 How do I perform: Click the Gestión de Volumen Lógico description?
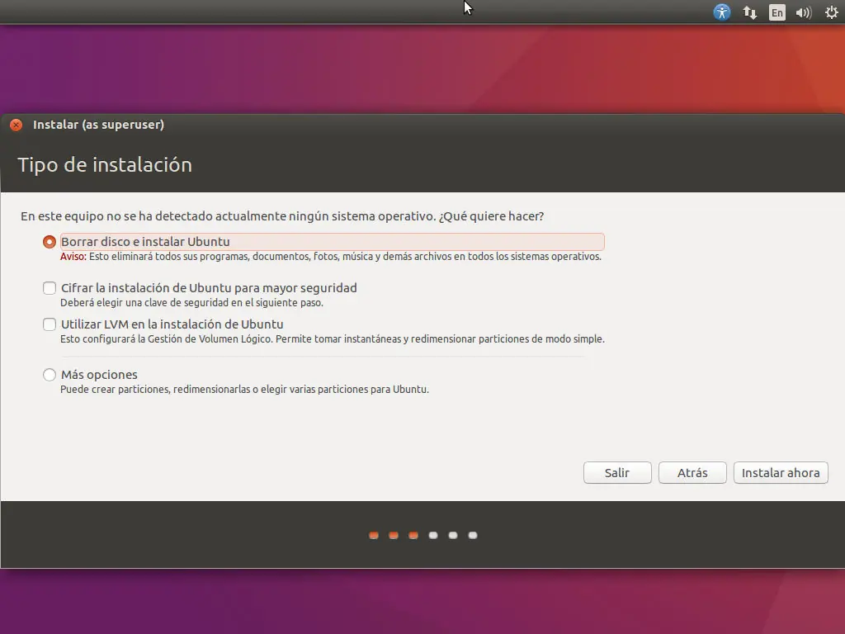coord(333,339)
